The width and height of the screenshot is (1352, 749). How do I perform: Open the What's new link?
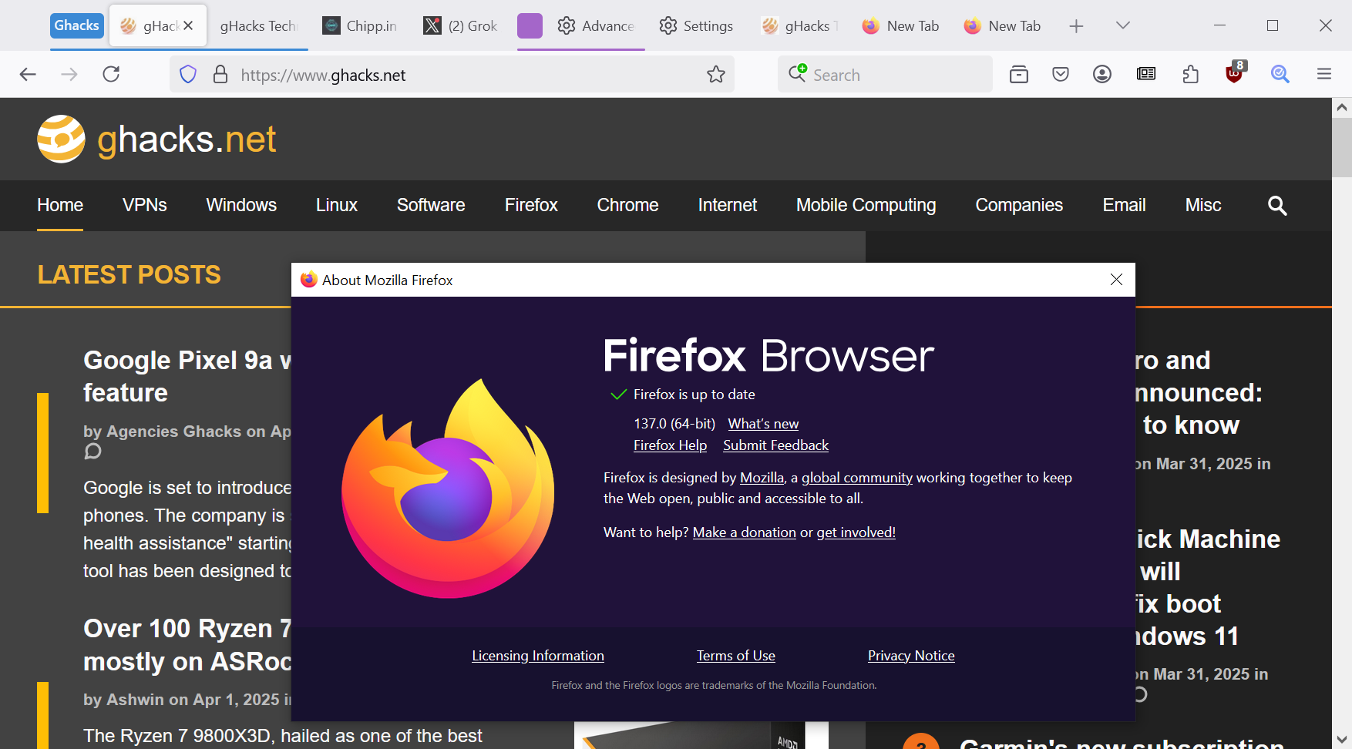[x=763, y=424]
